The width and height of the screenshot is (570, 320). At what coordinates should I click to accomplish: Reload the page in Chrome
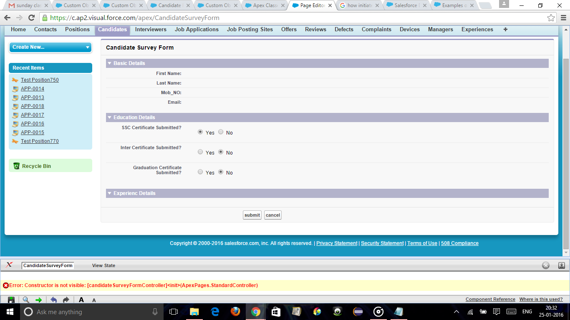coord(31,18)
